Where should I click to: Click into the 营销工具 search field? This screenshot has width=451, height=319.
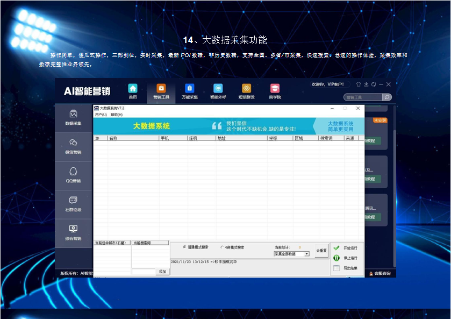(x=363, y=97)
